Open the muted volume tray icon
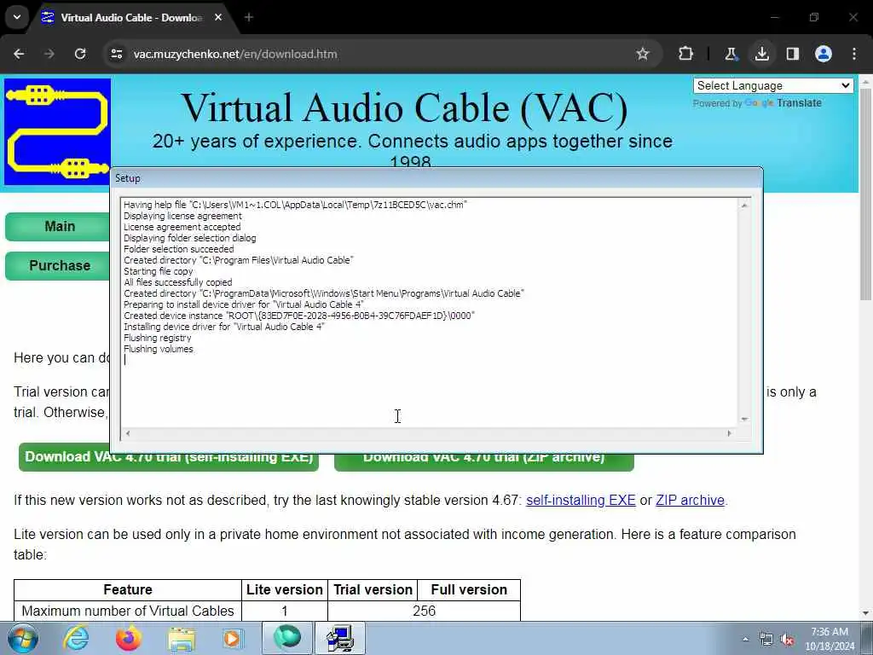 [787, 640]
